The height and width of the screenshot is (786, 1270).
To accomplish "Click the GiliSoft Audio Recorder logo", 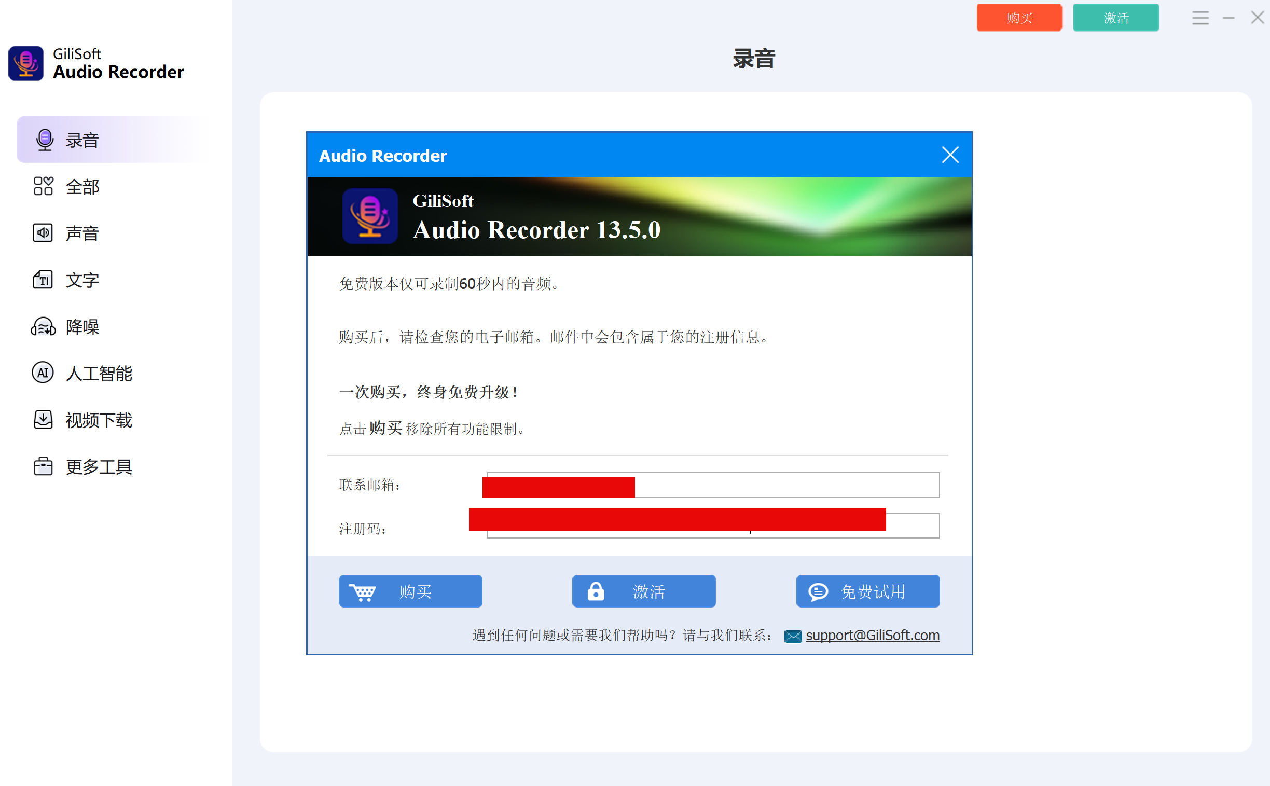I will click(26, 63).
